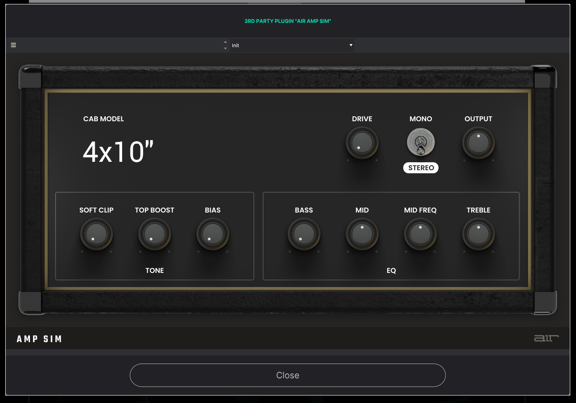The image size is (576, 403).
Task: Click the MONO label above the switch
Action: pyautogui.click(x=421, y=119)
